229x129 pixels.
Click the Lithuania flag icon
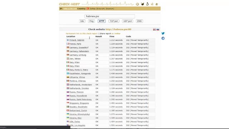tap(68, 77)
